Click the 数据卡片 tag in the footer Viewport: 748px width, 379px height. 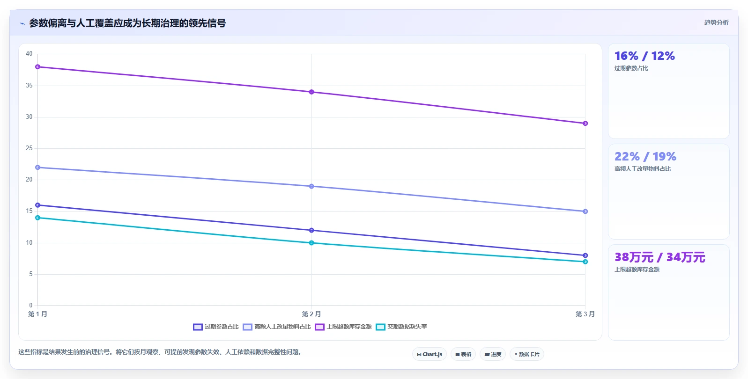point(527,354)
